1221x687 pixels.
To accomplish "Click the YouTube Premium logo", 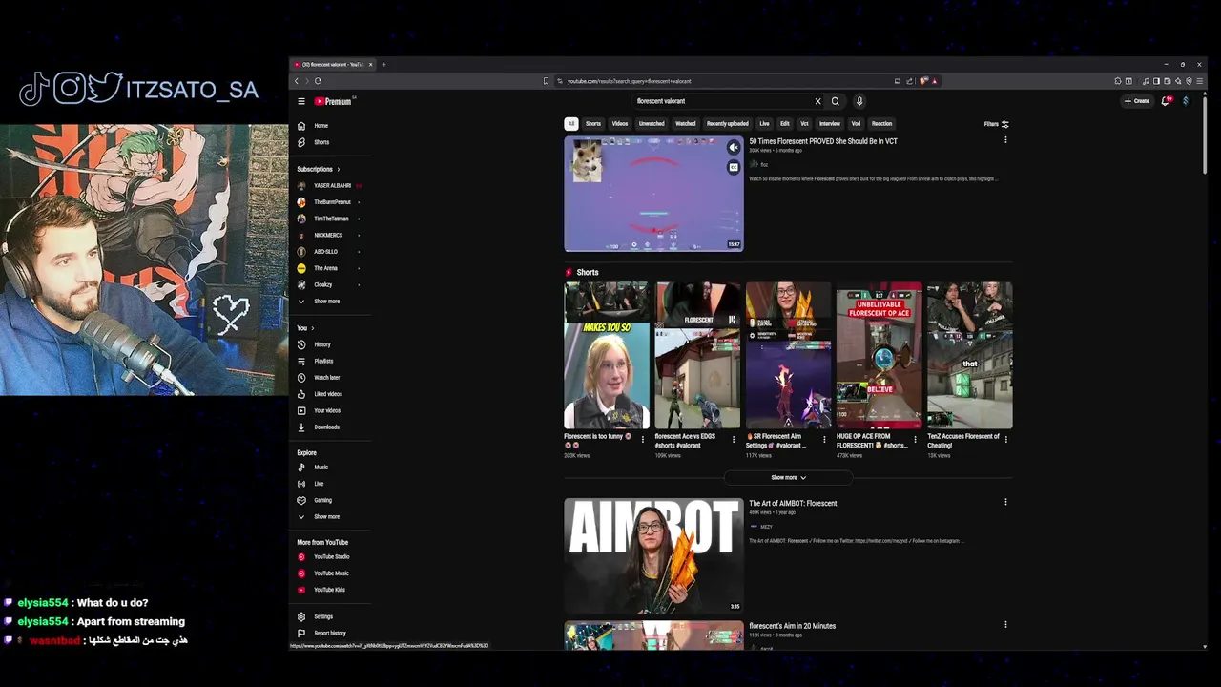I will coord(335,101).
